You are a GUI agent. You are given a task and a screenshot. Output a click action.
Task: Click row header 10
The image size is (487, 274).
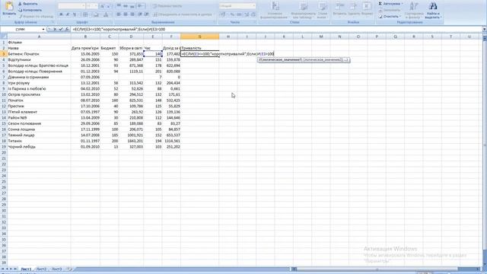coord(4,94)
